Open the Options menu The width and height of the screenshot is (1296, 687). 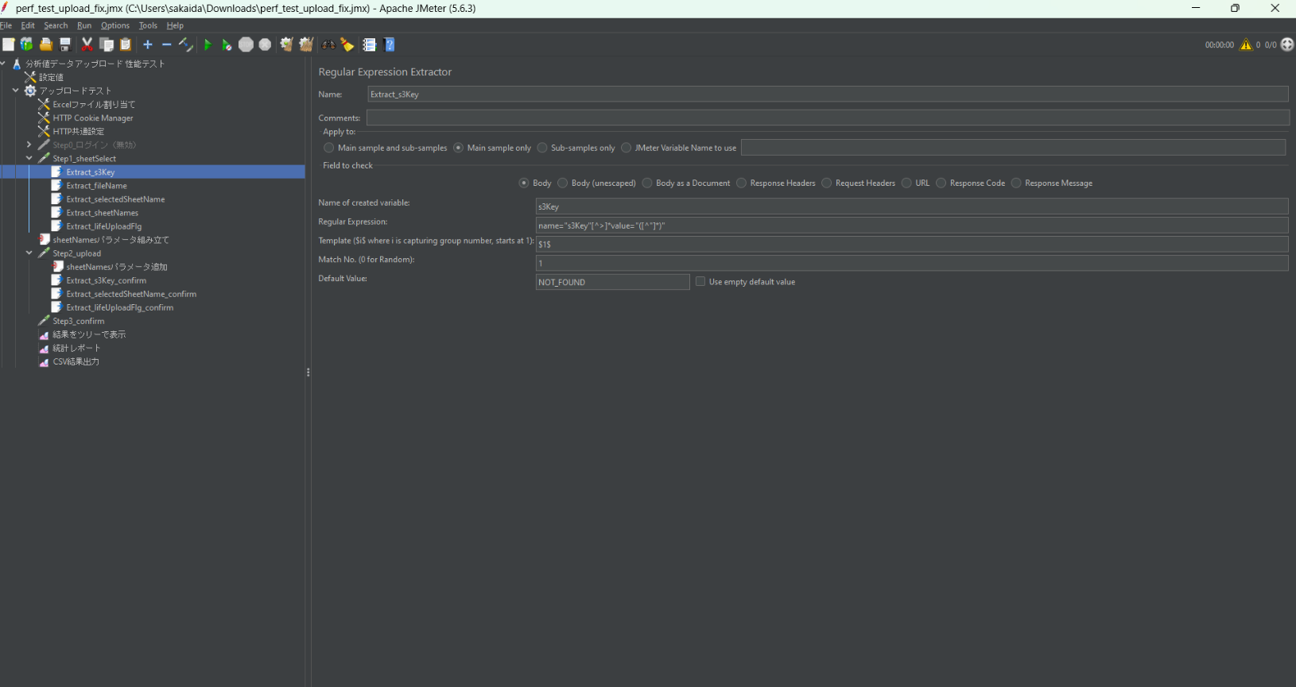point(114,25)
